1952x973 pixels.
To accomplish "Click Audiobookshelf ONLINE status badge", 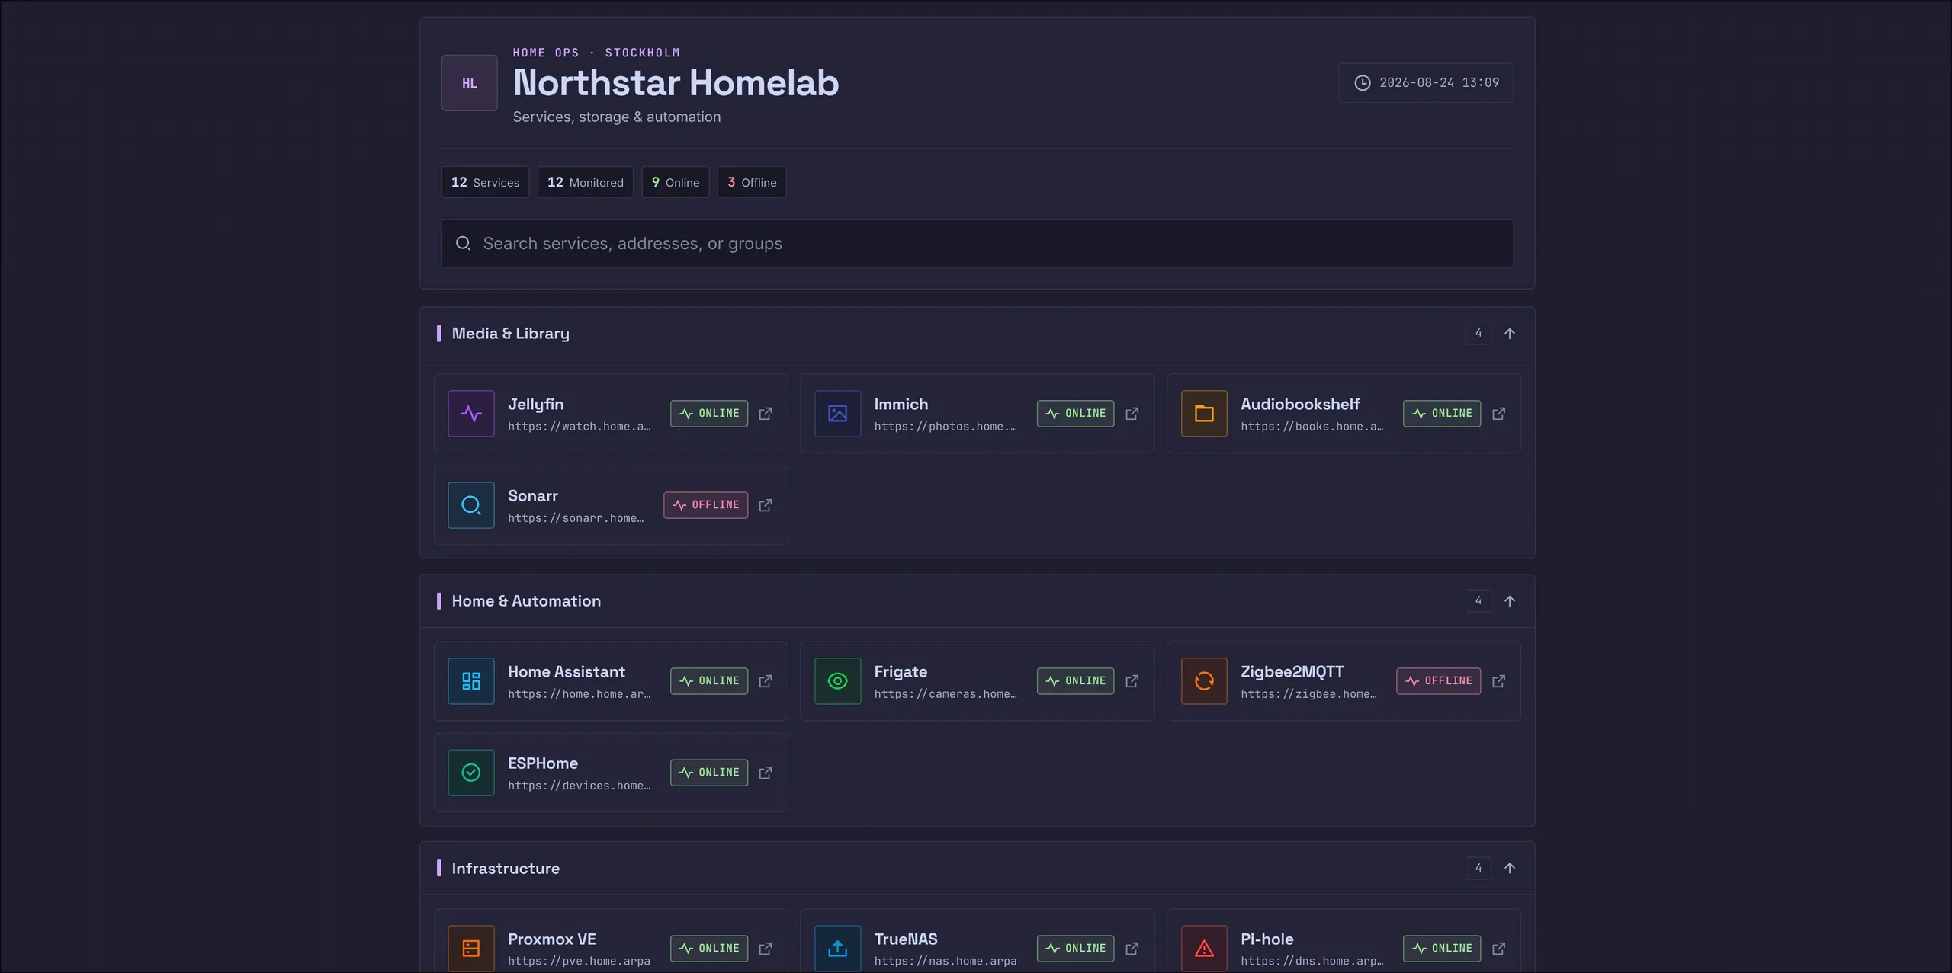I will click(1442, 414).
